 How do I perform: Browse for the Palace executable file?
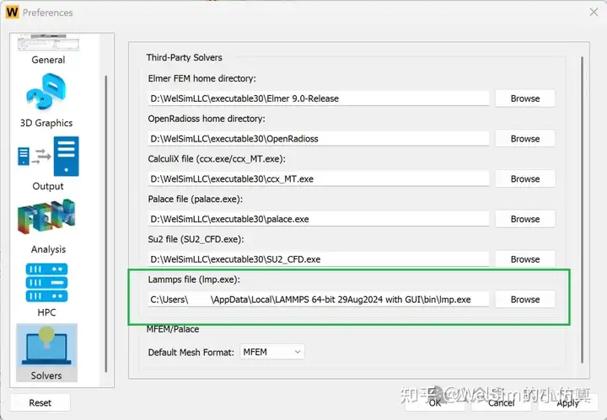[x=525, y=219]
